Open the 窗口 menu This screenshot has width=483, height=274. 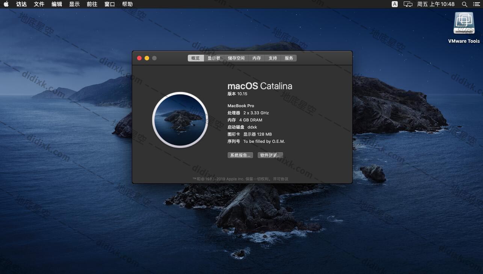tap(110, 4)
